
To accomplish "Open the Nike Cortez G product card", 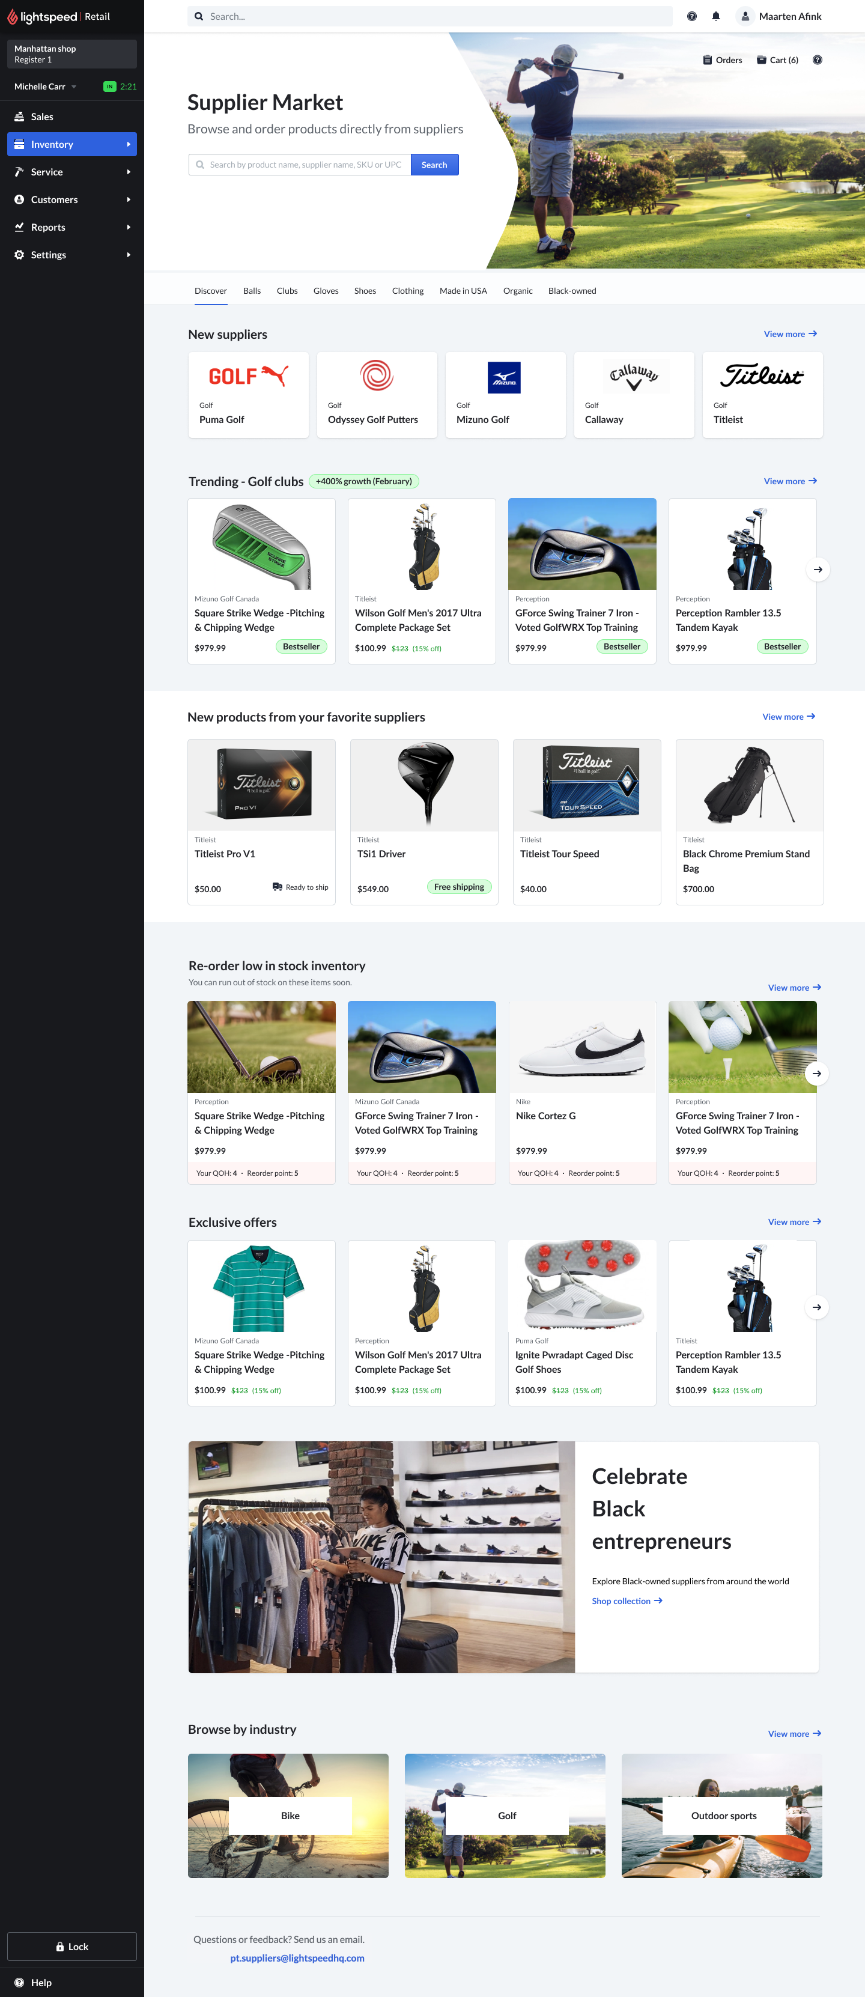I will tap(582, 1092).
